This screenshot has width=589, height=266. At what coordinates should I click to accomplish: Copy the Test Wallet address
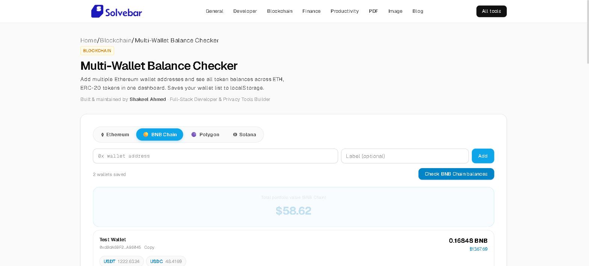pyautogui.click(x=149, y=247)
